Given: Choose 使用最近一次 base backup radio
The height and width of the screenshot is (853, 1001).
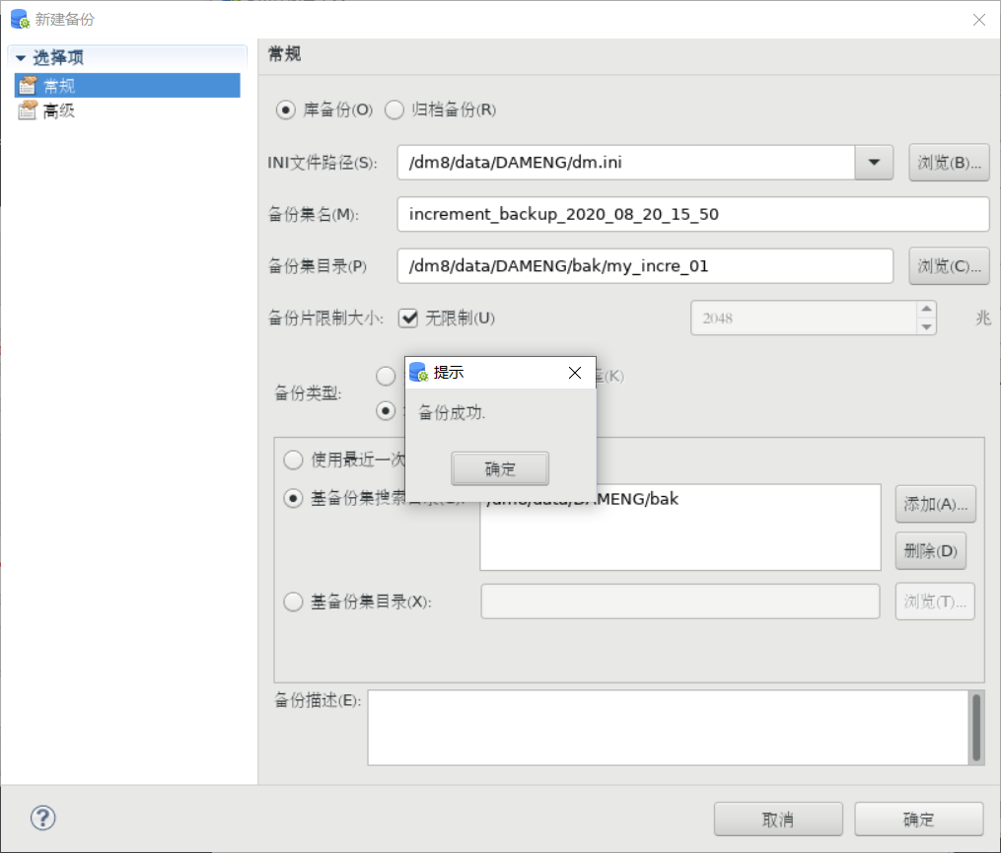Looking at the screenshot, I should point(293,460).
